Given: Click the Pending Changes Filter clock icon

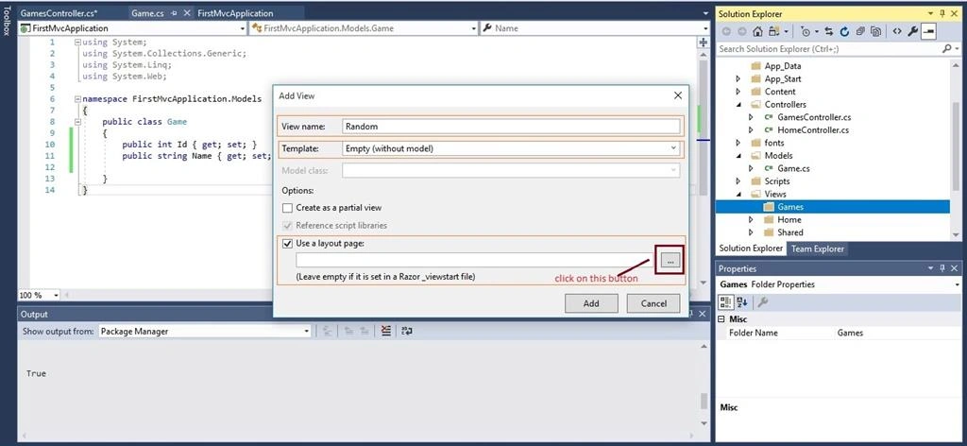Looking at the screenshot, I should pos(806,31).
